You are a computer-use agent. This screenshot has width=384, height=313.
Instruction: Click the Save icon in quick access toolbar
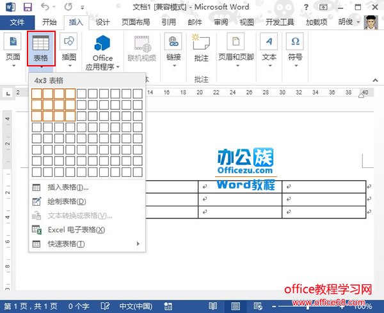pyautogui.click(x=28, y=7)
